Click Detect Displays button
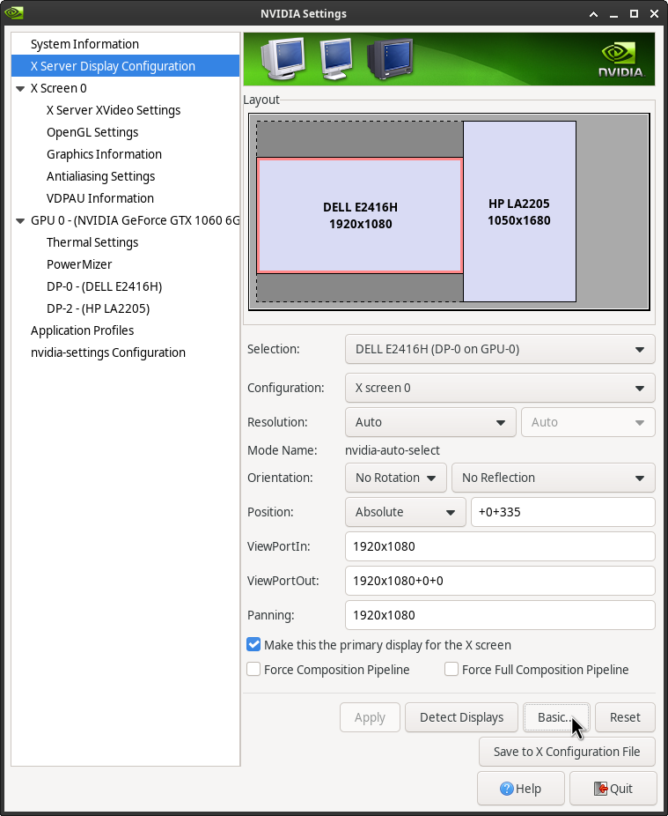 pos(461,717)
